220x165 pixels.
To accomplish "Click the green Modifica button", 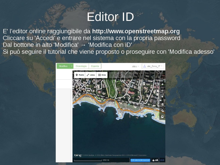I will click(63, 66).
